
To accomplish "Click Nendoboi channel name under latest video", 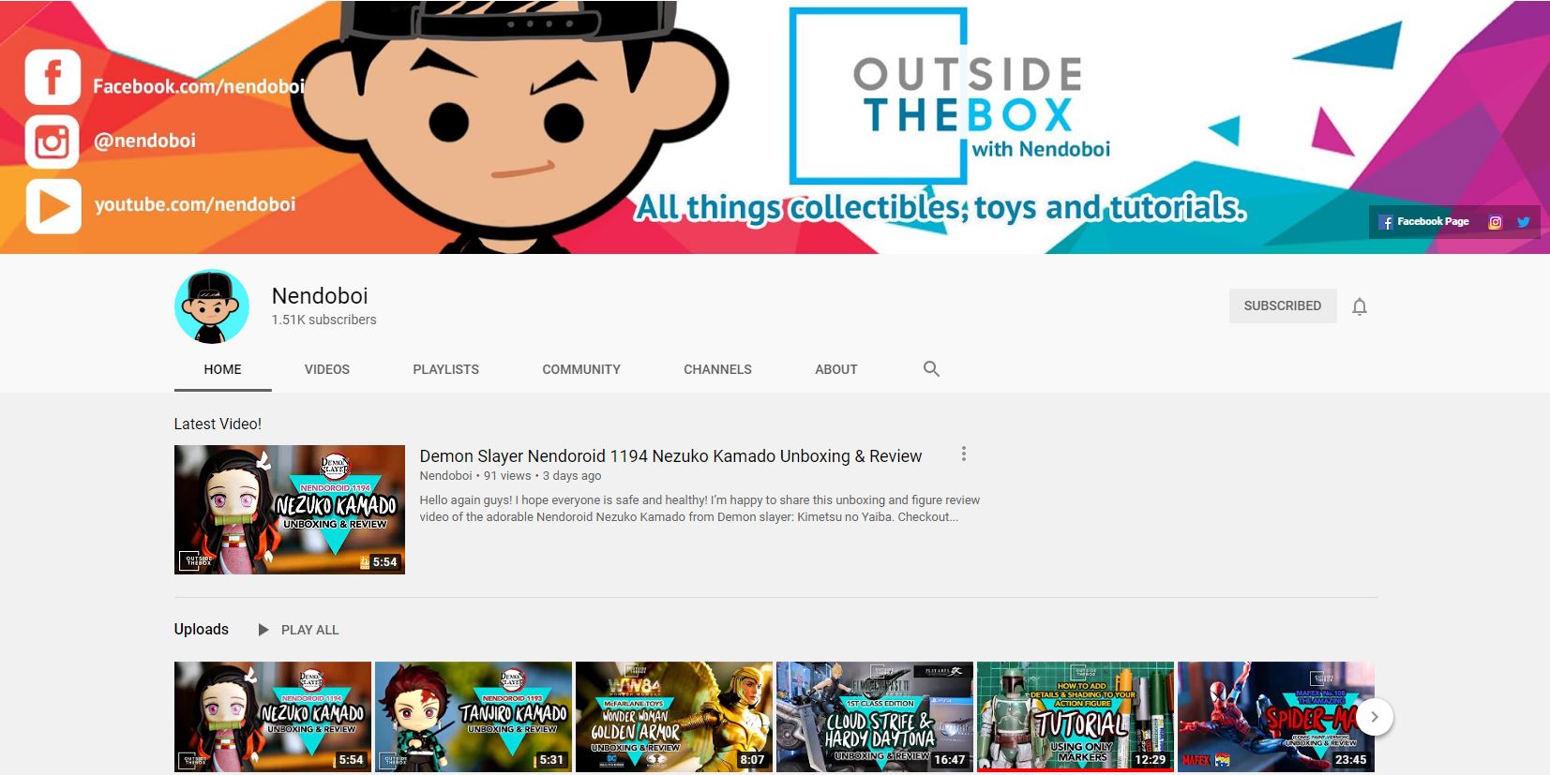I will pos(445,476).
